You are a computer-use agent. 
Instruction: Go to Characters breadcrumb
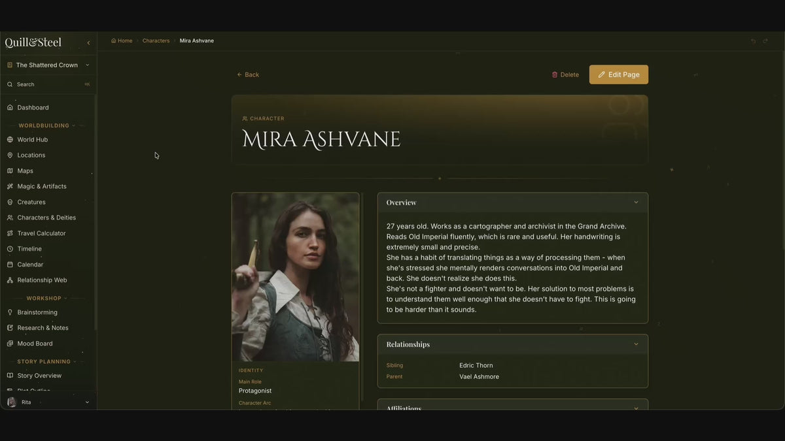(156, 41)
